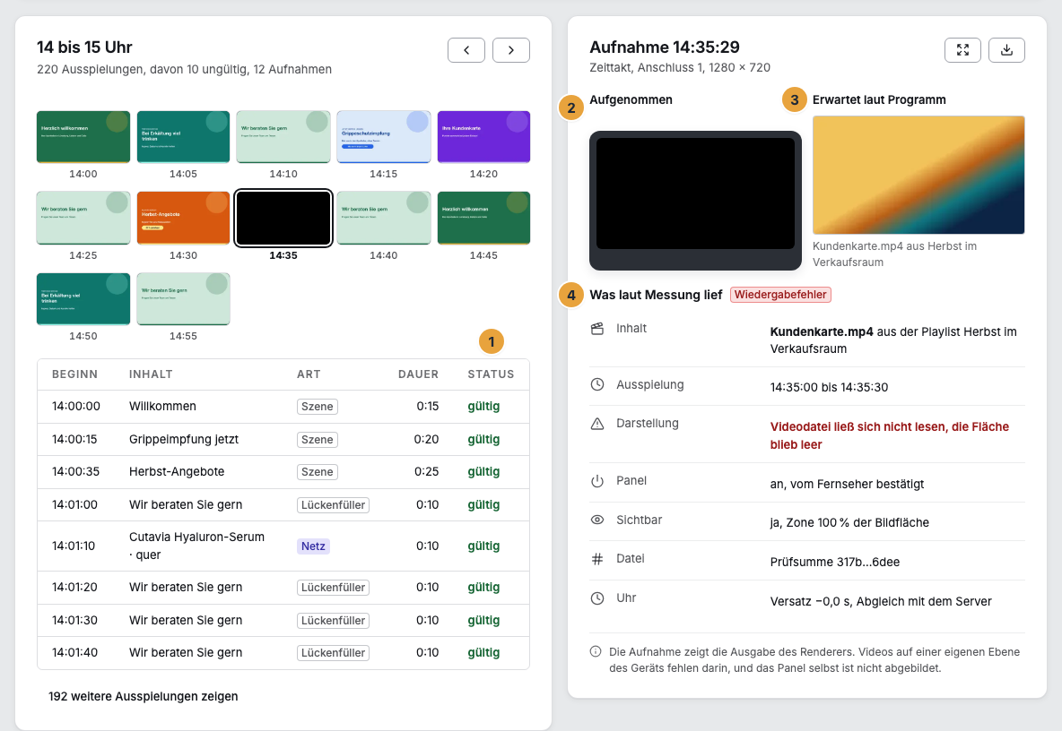Click the expected program image for Kundenkarte.mp4
The height and width of the screenshot is (731, 1062).
[918, 176]
